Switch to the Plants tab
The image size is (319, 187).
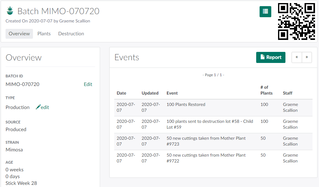pos(44,34)
